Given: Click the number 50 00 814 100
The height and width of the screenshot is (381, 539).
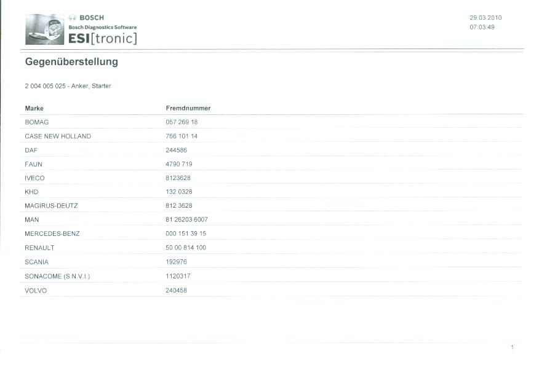Looking at the screenshot, I should pyautogui.click(x=186, y=248).
